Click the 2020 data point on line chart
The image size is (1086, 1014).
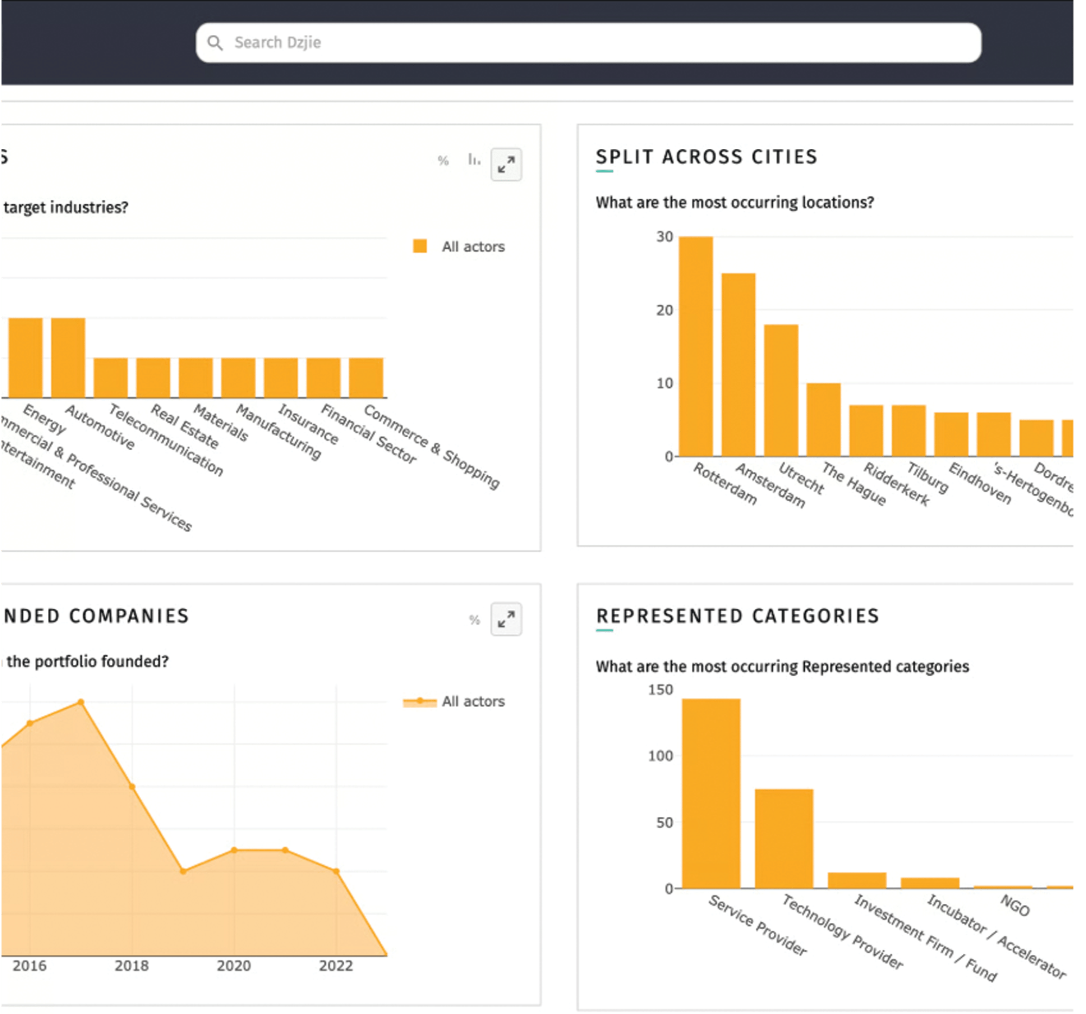pyautogui.click(x=235, y=850)
